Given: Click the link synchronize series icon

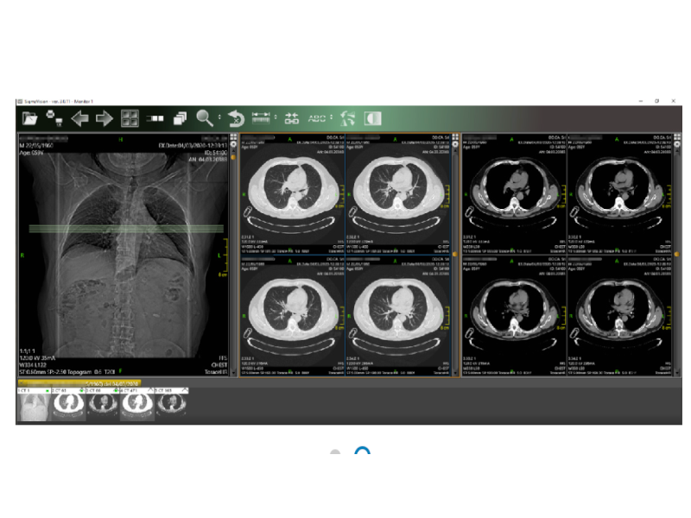Looking at the screenshot, I should tap(291, 118).
